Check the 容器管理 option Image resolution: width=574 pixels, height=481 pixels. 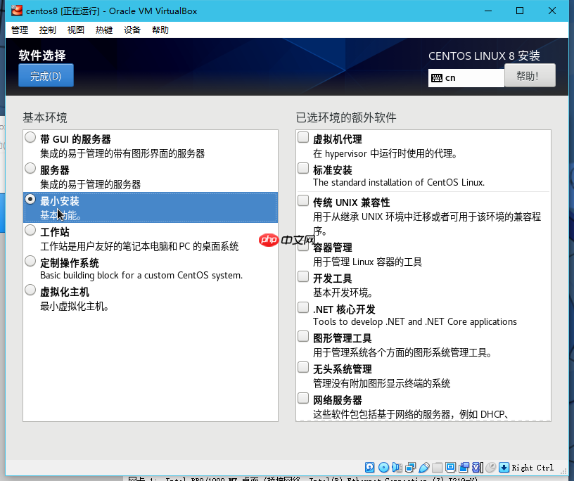[302, 248]
